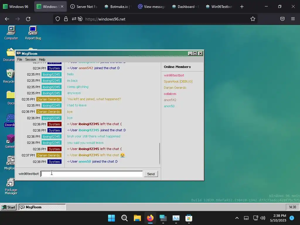Screen dimensions: 300x225
Task: Switch to the first Windows 96 tab
Action: click(16, 7)
